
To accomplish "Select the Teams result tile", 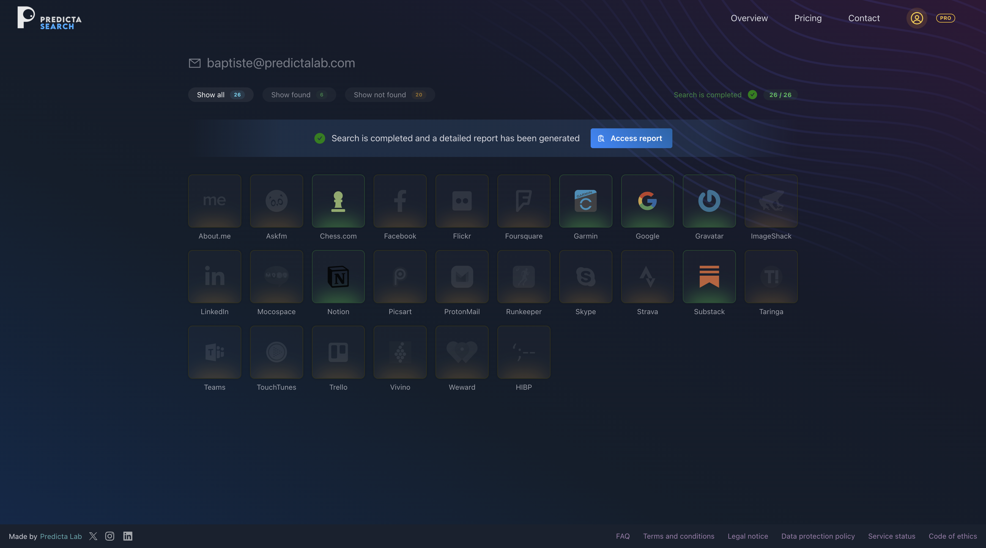I will pos(214,352).
